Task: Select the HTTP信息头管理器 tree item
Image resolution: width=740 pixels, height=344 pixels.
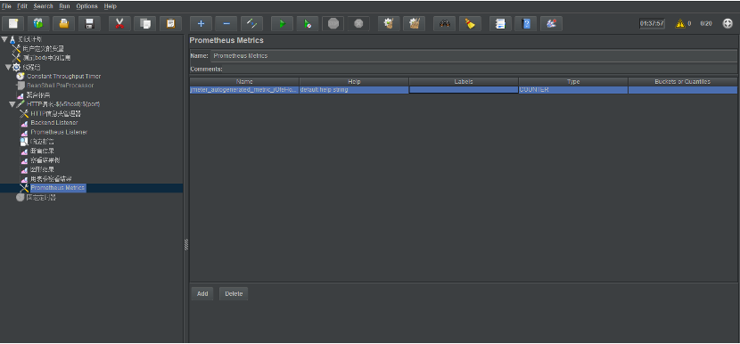Action: coord(56,114)
